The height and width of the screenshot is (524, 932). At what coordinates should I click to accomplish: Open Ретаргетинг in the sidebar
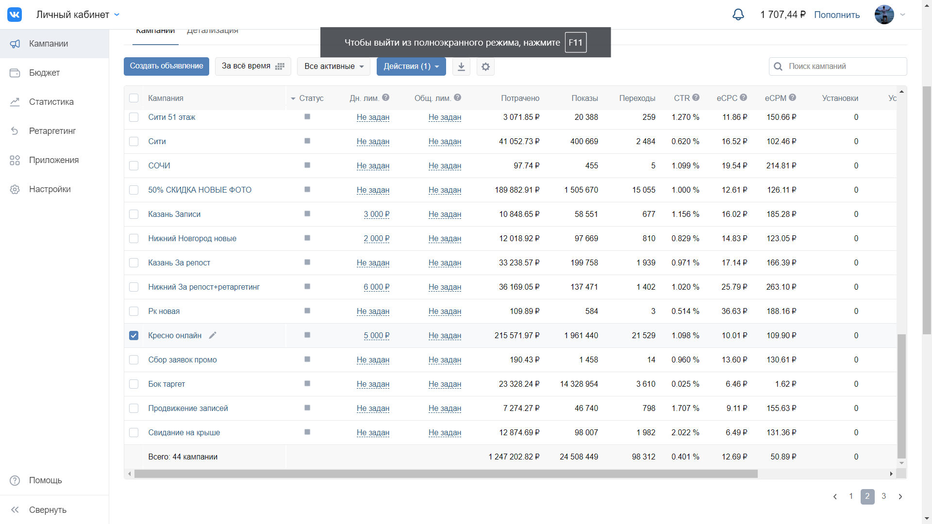pyautogui.click(x=52, y=131)
